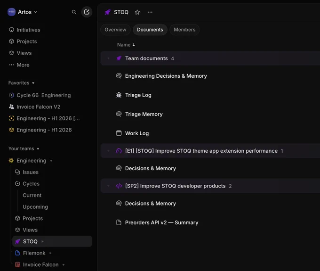This screenshot has width=320, height=271.
Task: Click the Triage Log bug icon
Action: tap(119, 95)
